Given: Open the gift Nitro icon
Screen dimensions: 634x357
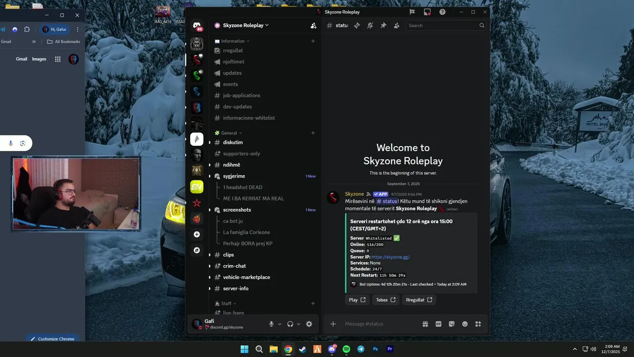Looking at the screenshot, I should click(425, 324).
